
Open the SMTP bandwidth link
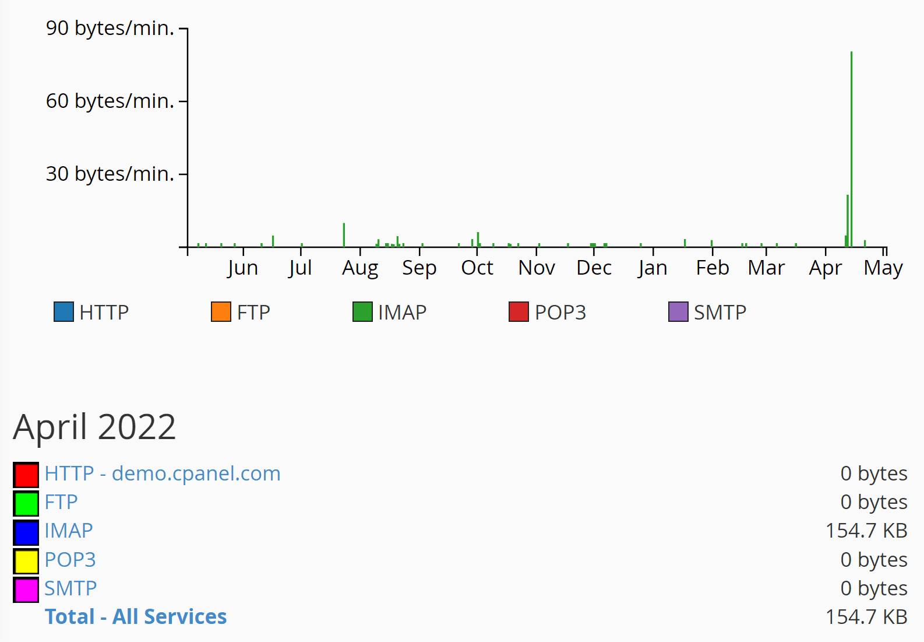[x=70, y=588]
